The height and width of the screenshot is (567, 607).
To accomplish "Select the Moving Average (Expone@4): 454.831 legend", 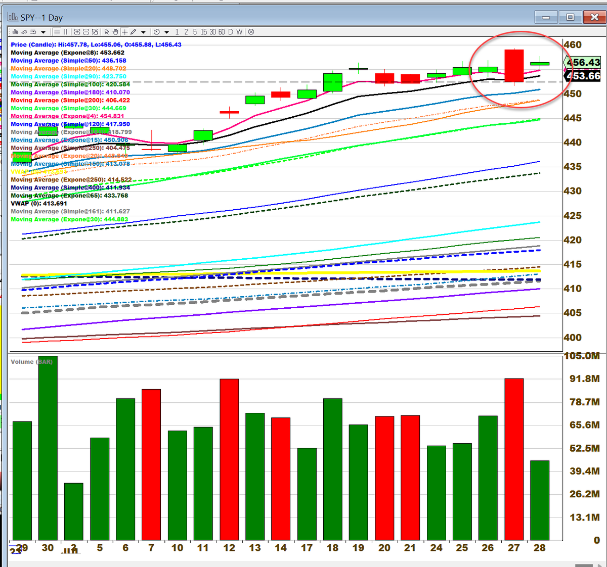I will click(x=68, y=116).
